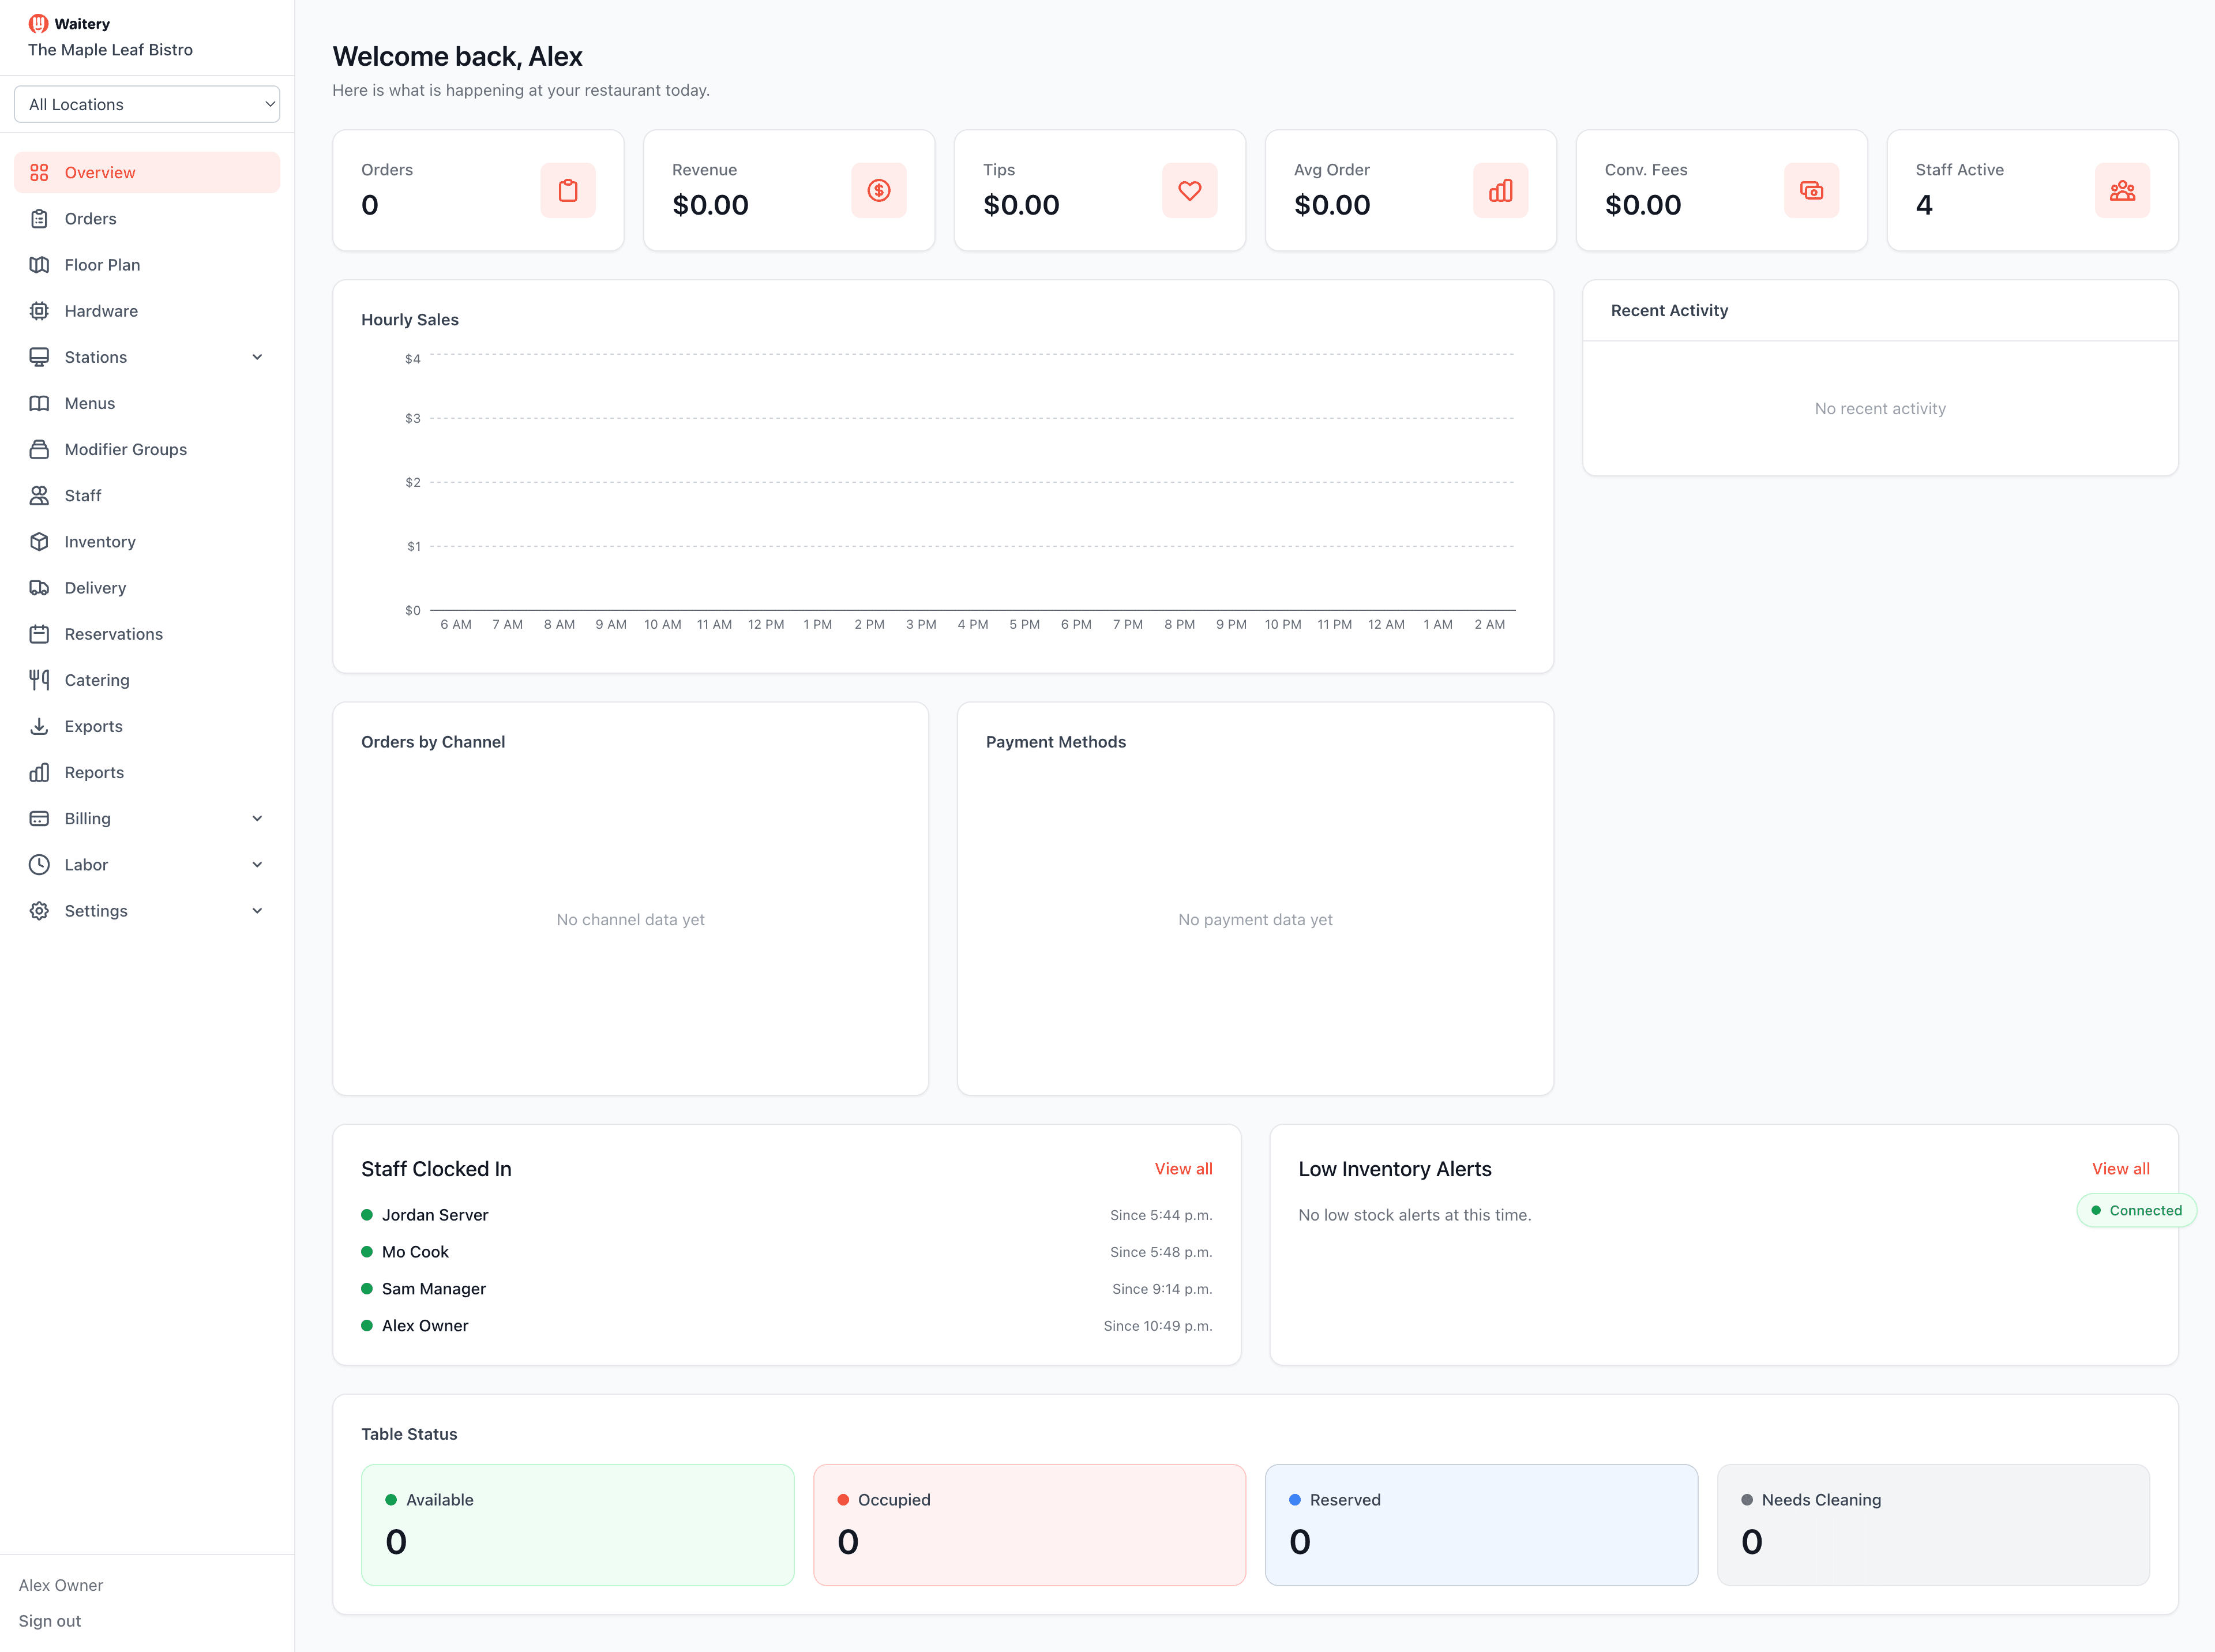Open Delivery section
This screenshot has height=1652, width=2215.
click(147, 587)
